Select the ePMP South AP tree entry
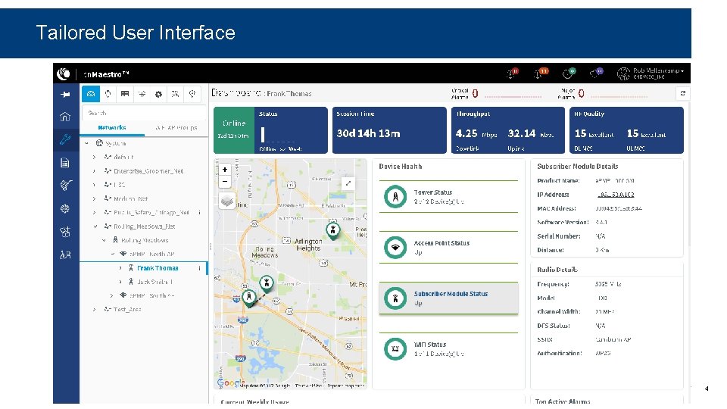The image size is (727, 409). coord(151,295)
